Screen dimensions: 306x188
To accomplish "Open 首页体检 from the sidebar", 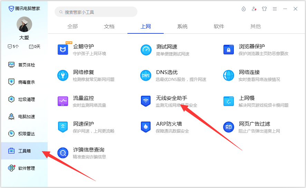I will (x=25, y=65).
